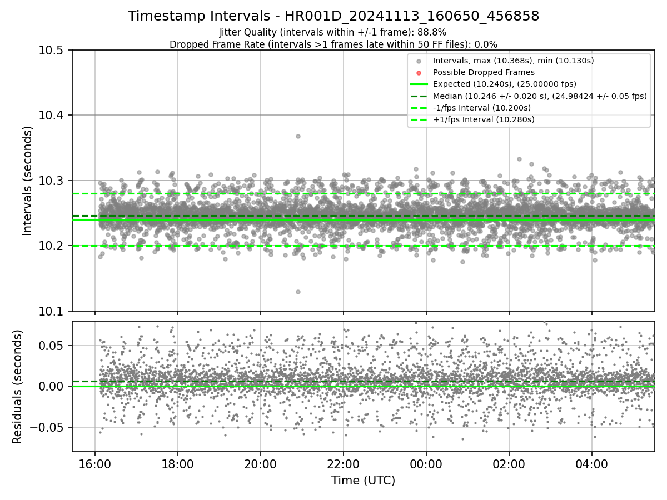667x500 pixels.
Task: Click the 10.4 y-axis tick label
Action: pos(52,116)
